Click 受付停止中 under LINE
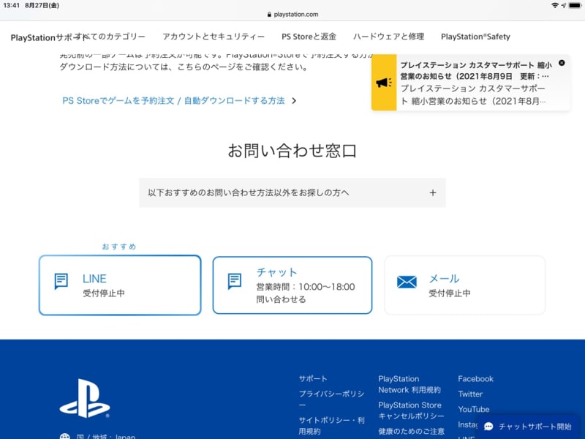585x439 pixels. tap(104, 293)
